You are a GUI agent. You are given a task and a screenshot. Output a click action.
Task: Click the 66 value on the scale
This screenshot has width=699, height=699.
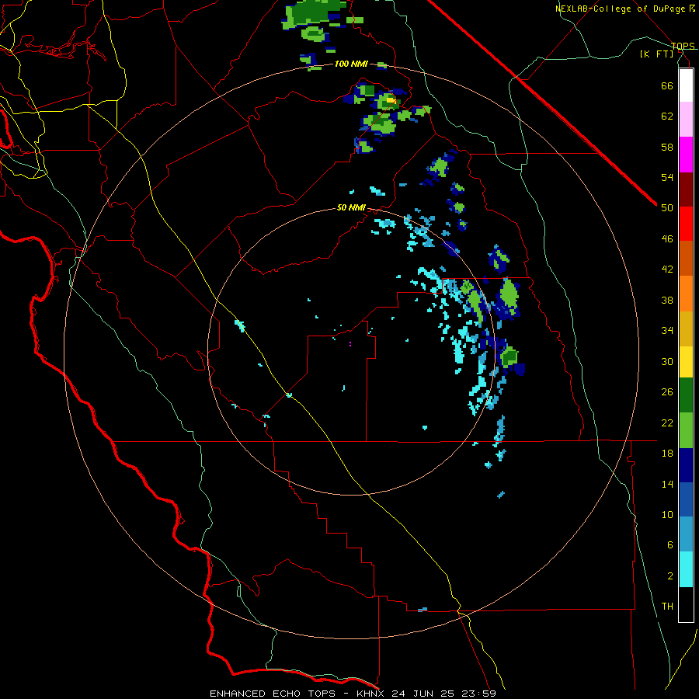(x=667, y=85)
